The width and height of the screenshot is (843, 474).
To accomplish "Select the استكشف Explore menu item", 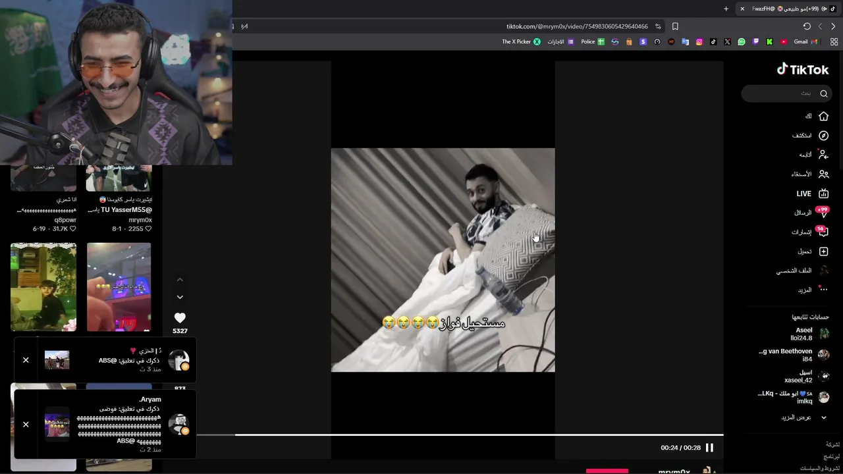I will coord(802,136).
